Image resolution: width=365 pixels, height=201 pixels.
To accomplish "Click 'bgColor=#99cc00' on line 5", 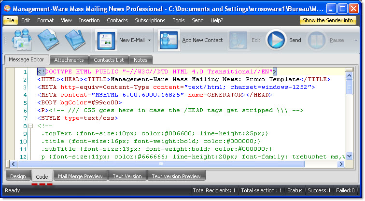I will 89,102.
